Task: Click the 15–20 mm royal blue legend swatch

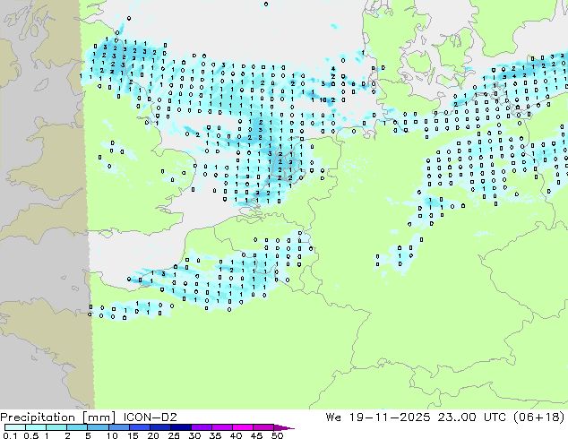Action: (139, 427)
